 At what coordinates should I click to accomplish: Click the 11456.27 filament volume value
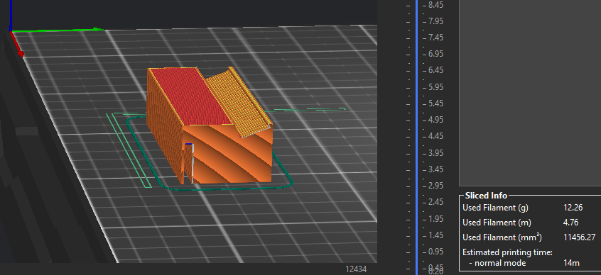click(579, 237)
